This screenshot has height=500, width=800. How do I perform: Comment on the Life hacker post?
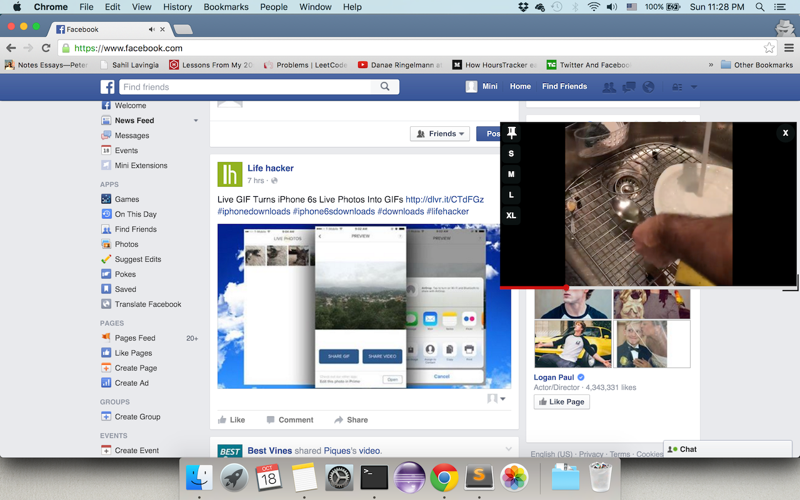tap(290, 420)
